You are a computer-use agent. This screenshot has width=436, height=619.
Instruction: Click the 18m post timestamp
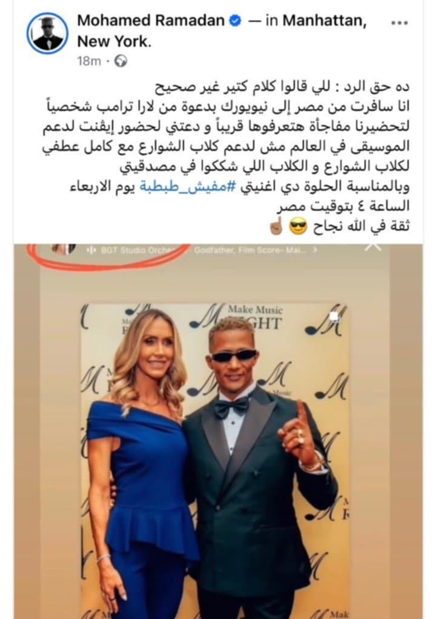click(89, 61)
